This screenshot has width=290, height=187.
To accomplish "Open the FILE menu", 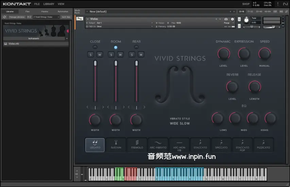I will pos(37,4).
